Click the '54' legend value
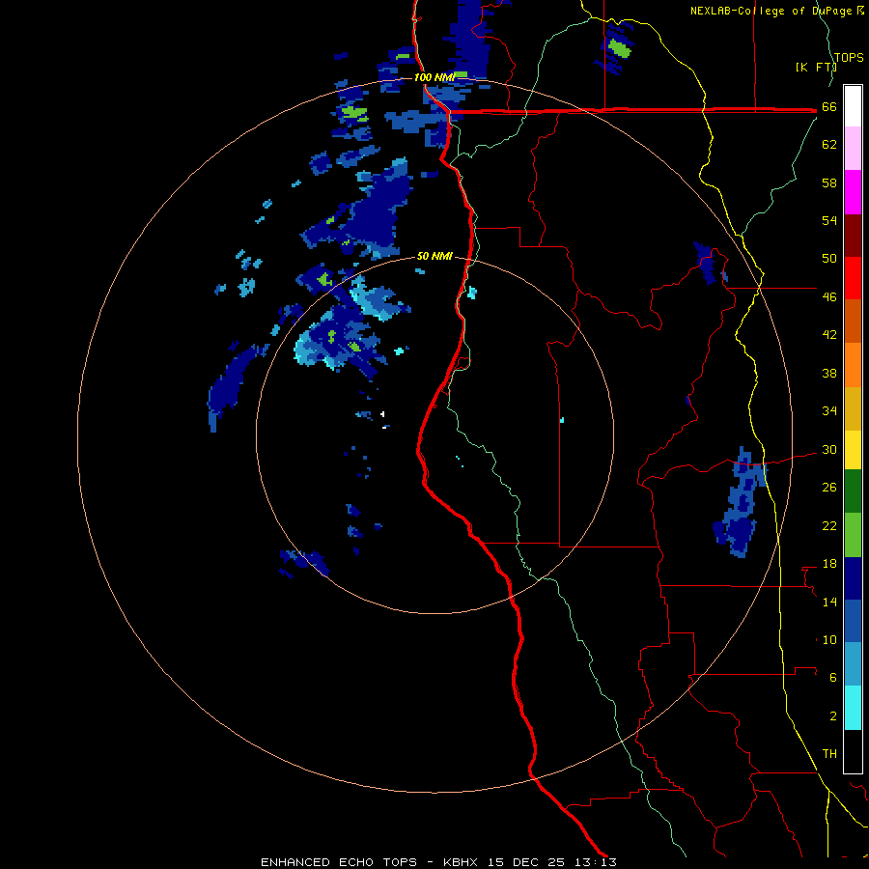The width and height of the screenshot is (869, 869). 829,220
